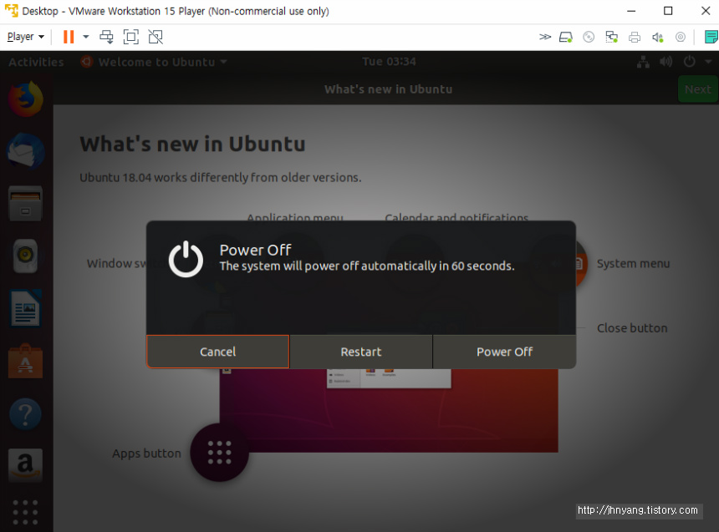Open the Welcome to Ubuntu app menu
This screenshot has height=532, width=719.
point(154,62)
